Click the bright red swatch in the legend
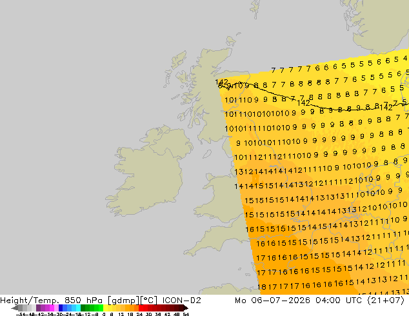 pos(141,308)
